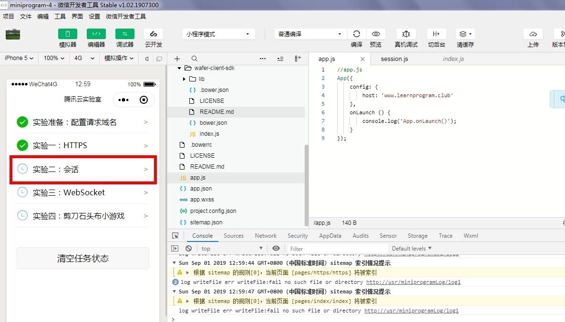565x322 pixels.
Task: Click the console Filter input field
Action: pos(337,249)
